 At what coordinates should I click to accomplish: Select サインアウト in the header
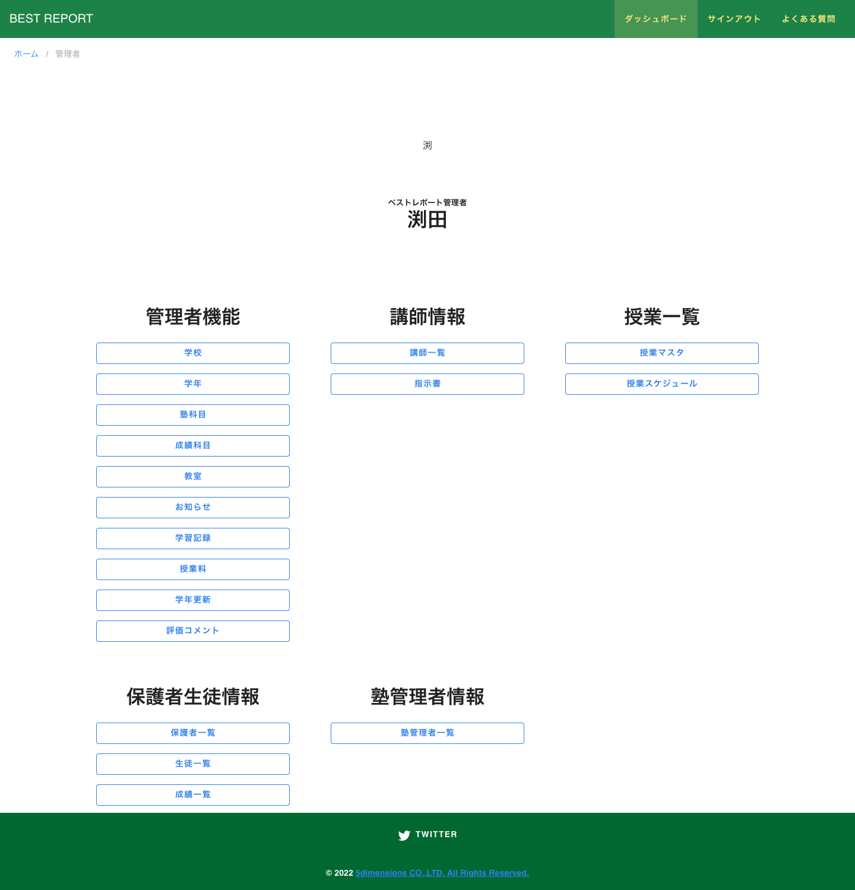[734, 19]
